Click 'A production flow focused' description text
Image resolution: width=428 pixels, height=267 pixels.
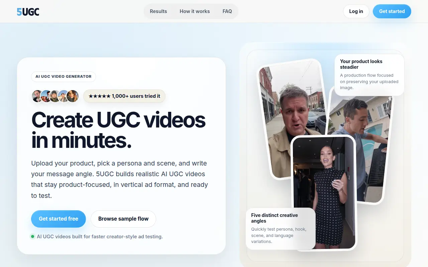pos(369,81)
